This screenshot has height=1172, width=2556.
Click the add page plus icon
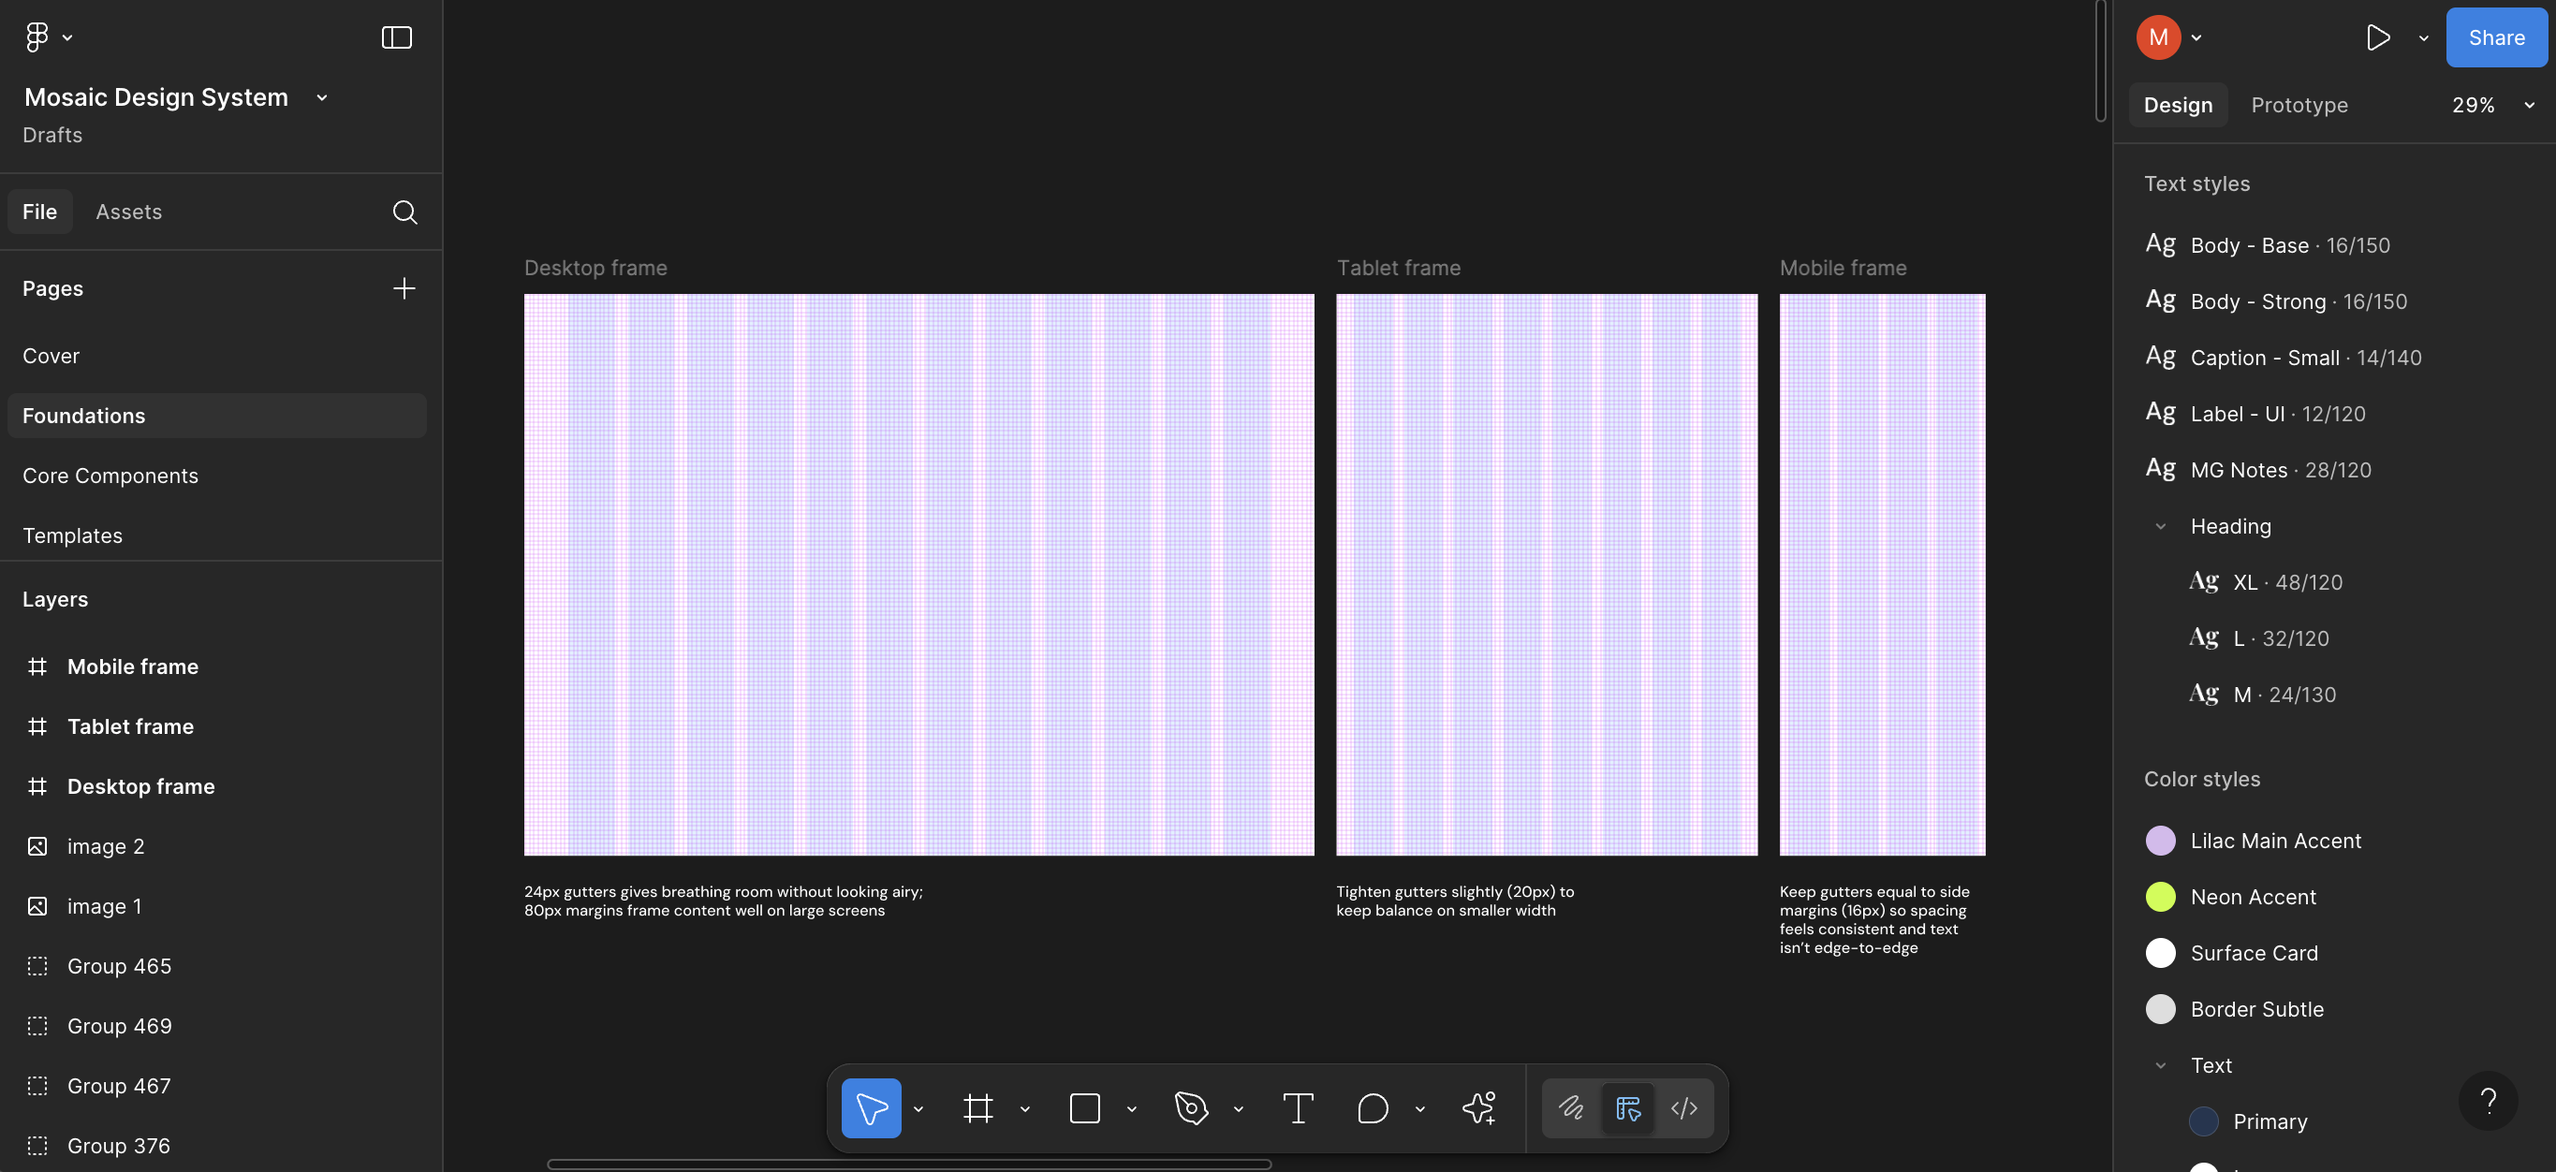[x=404, y=288]
